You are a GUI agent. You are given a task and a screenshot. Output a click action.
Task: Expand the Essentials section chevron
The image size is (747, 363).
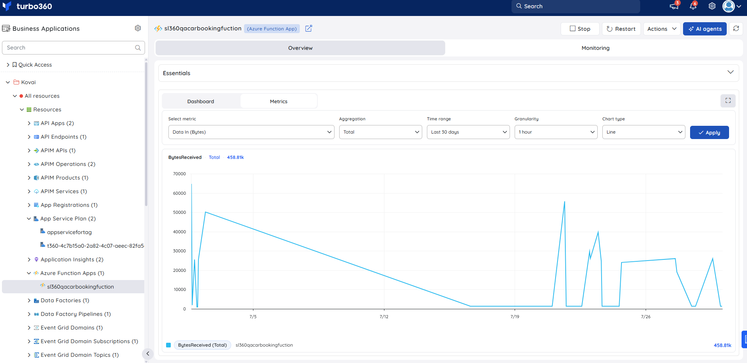pos(730,72)
